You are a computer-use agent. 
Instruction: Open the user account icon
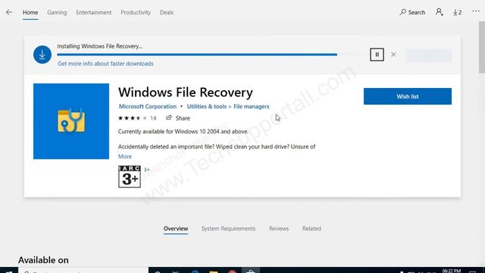pyautogui.click(x=440, y=12)
